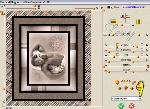Click the green checkmark OK button

click(x=121, y=106)
